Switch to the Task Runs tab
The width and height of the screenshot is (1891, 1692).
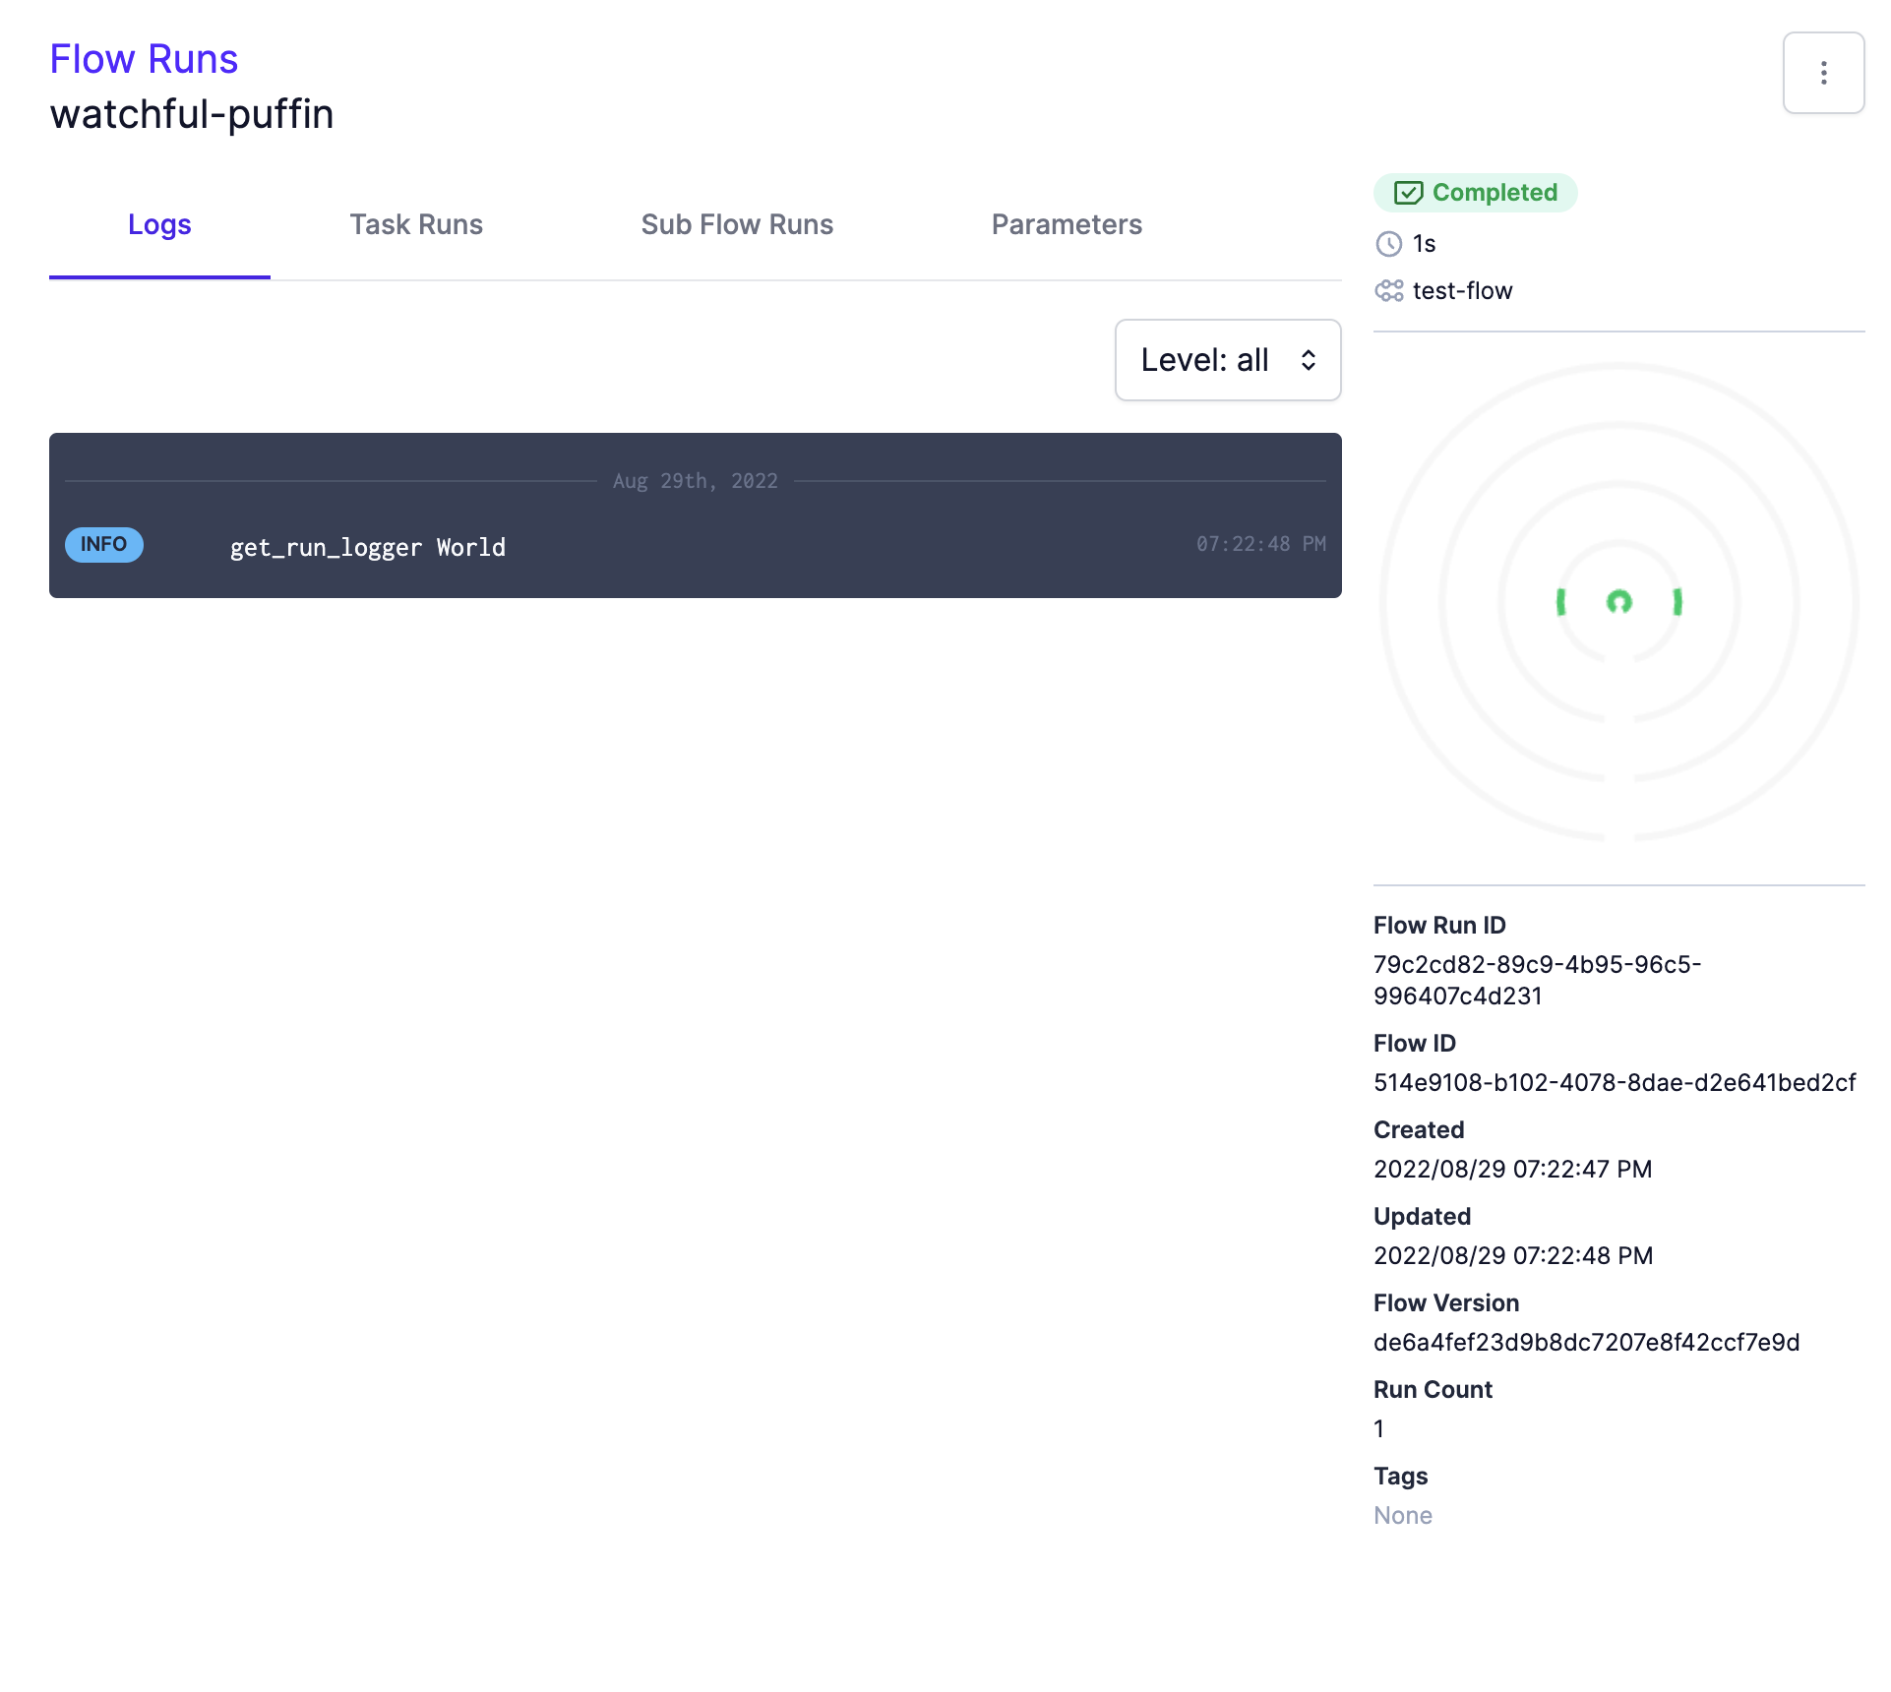(x=416, y=224)
